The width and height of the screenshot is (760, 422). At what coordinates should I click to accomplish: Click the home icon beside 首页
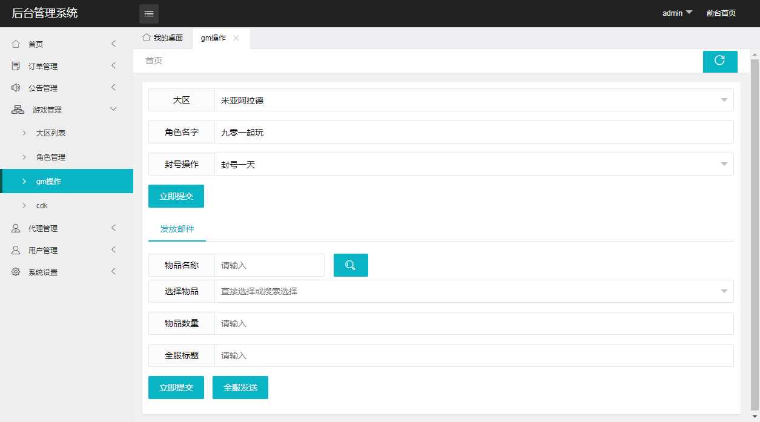15,44
